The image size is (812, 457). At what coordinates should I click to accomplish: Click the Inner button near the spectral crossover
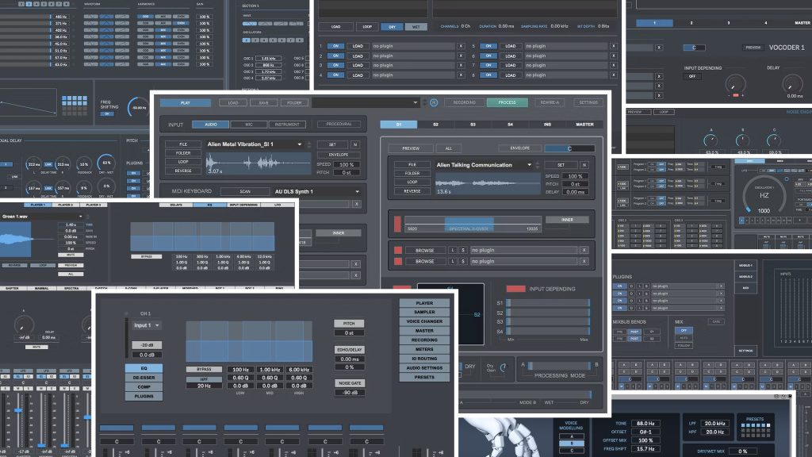tap(566, 219)
